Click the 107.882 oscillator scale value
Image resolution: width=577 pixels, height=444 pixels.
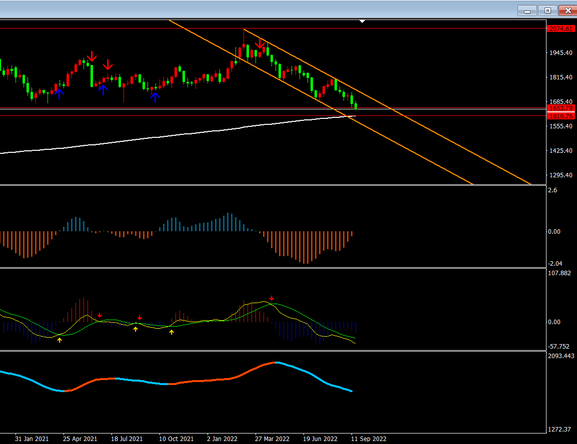tap(559, 273)
